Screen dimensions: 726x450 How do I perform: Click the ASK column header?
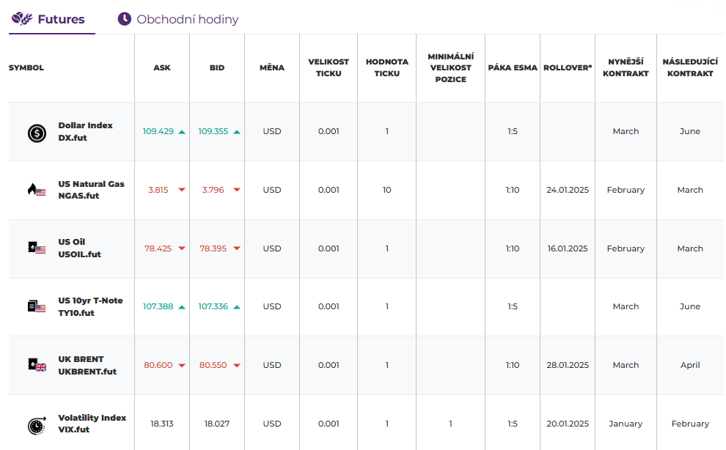[162, 67]
